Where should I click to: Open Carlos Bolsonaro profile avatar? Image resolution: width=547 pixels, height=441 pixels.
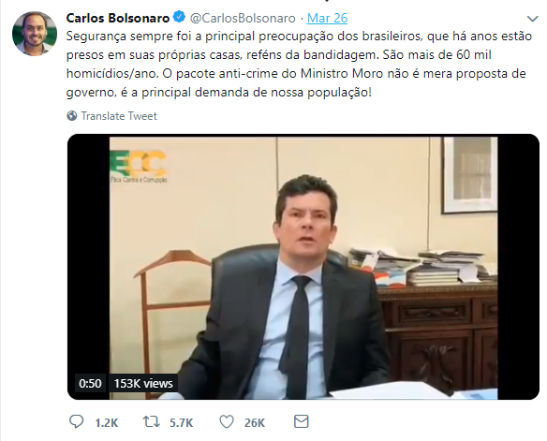(x=34, y=33)
